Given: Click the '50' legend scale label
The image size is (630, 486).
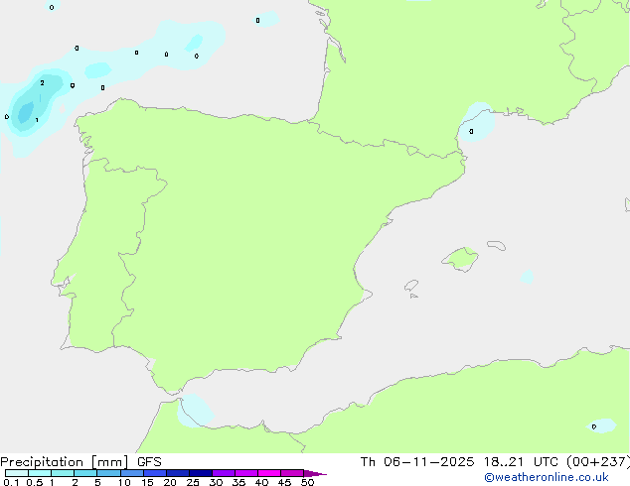Looking at the screenshot, I should (x=307, y=482).
